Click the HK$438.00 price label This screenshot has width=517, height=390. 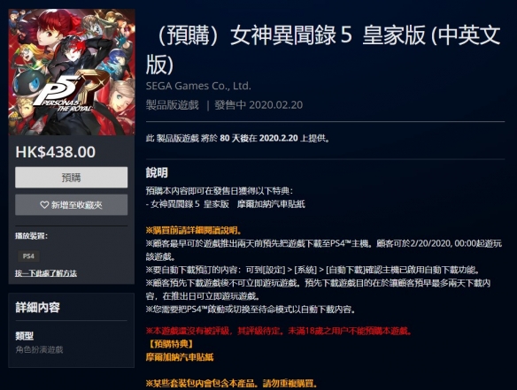pos(56,152)
